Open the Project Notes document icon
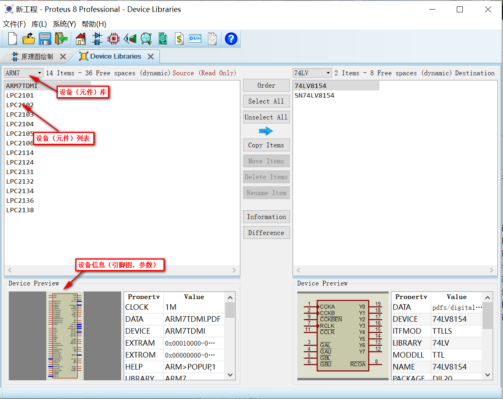The height and width of the screenshot is (399, 503). click(212, 39)
